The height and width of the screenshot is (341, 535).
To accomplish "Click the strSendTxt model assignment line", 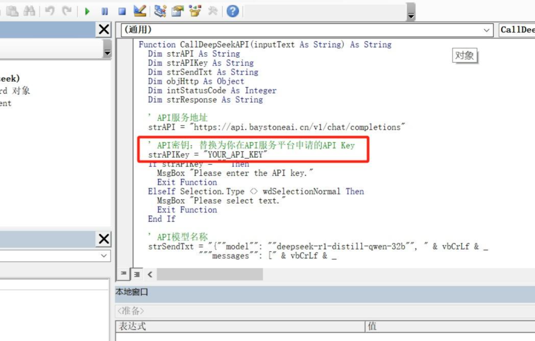I will pos(318,247).
